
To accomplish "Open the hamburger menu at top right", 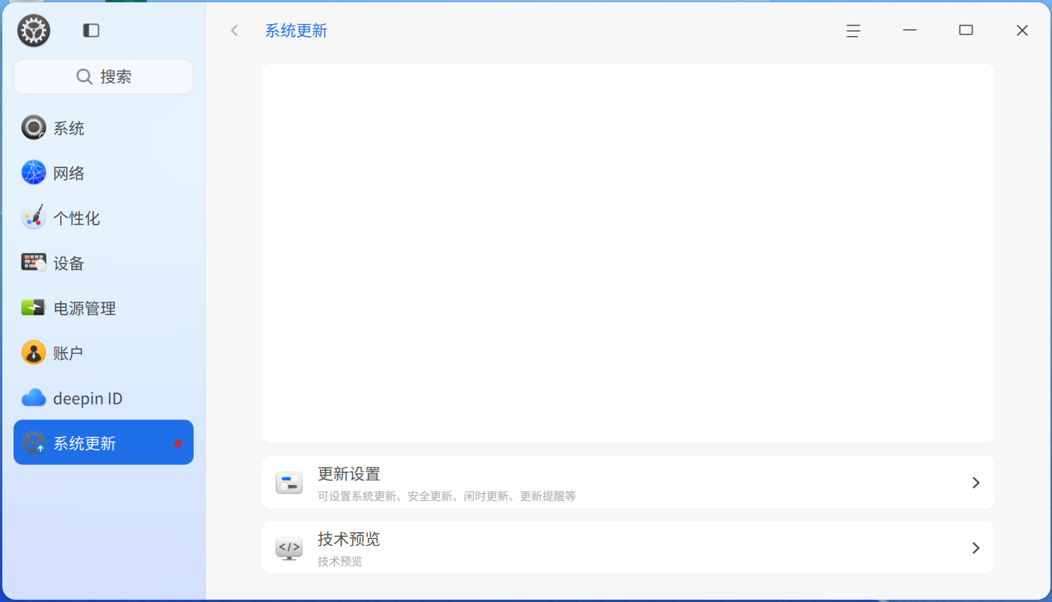I will tap(852, 31).
